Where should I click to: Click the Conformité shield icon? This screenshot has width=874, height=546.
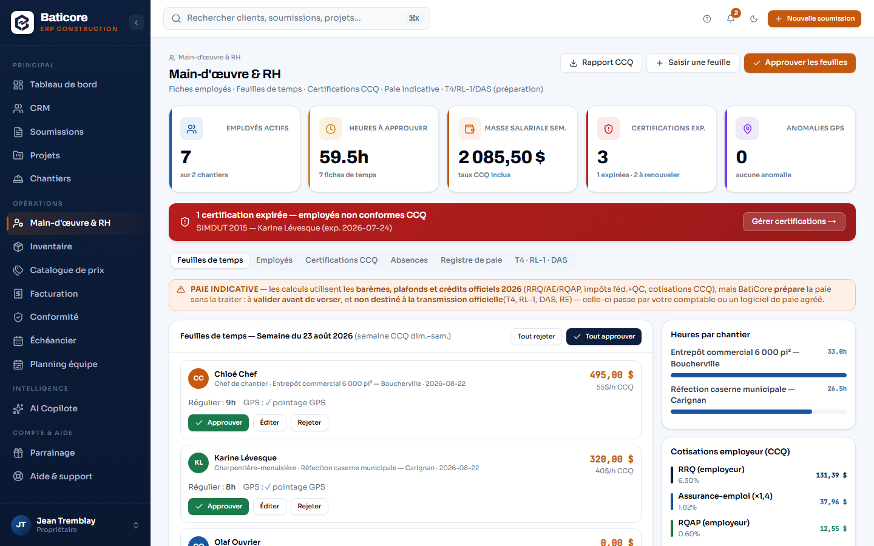tap(18, 317)
